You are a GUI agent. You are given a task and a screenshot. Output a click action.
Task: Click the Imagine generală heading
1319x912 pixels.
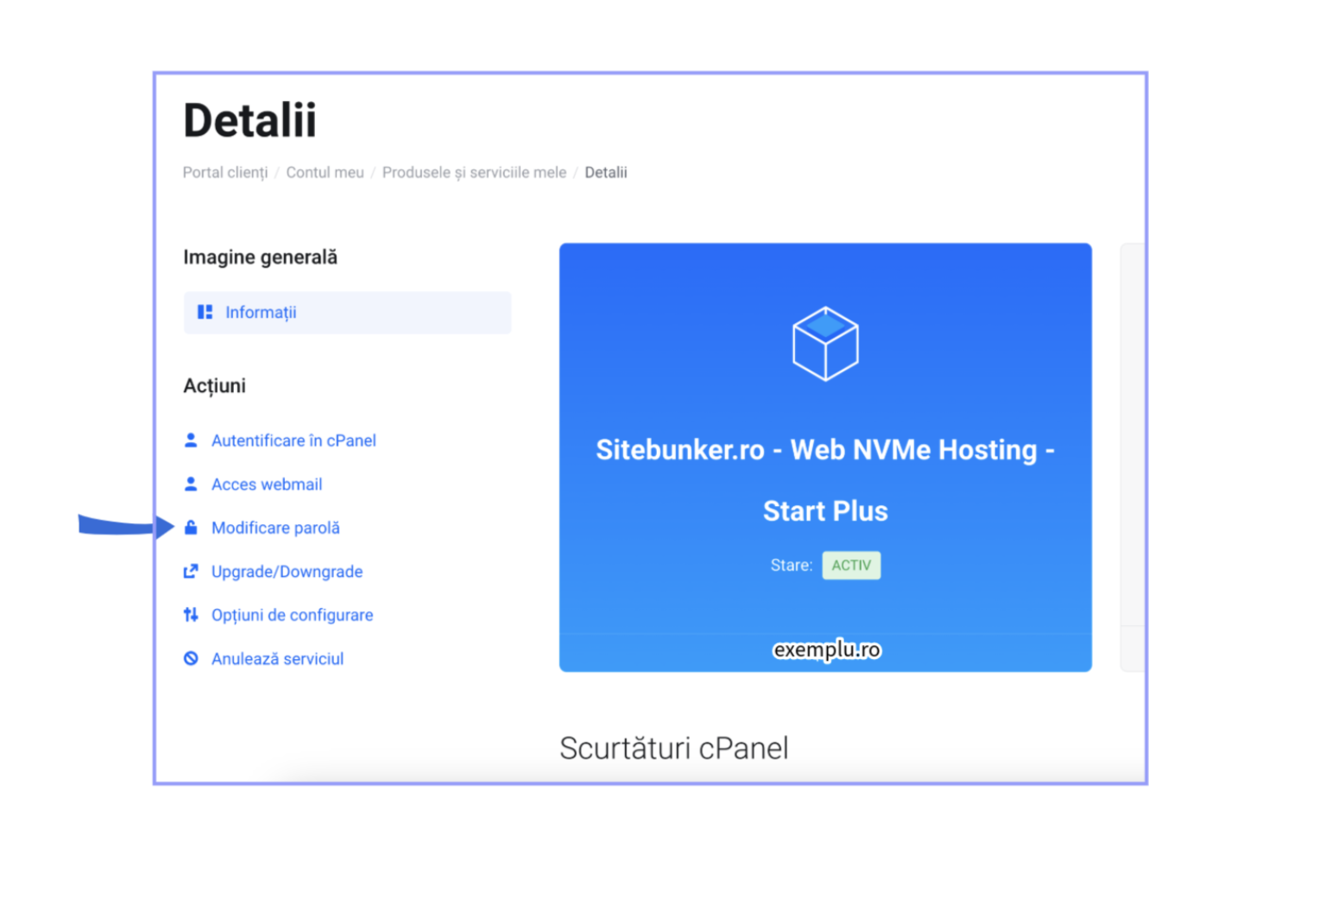[260, 257]
